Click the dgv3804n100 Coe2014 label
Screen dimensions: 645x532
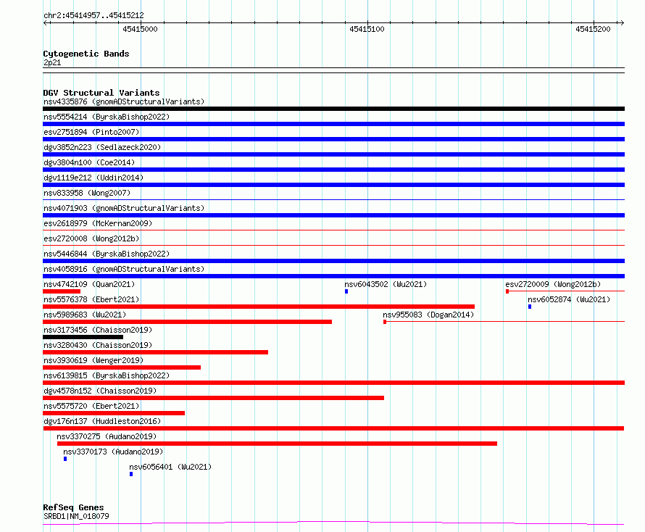[89, 162]
